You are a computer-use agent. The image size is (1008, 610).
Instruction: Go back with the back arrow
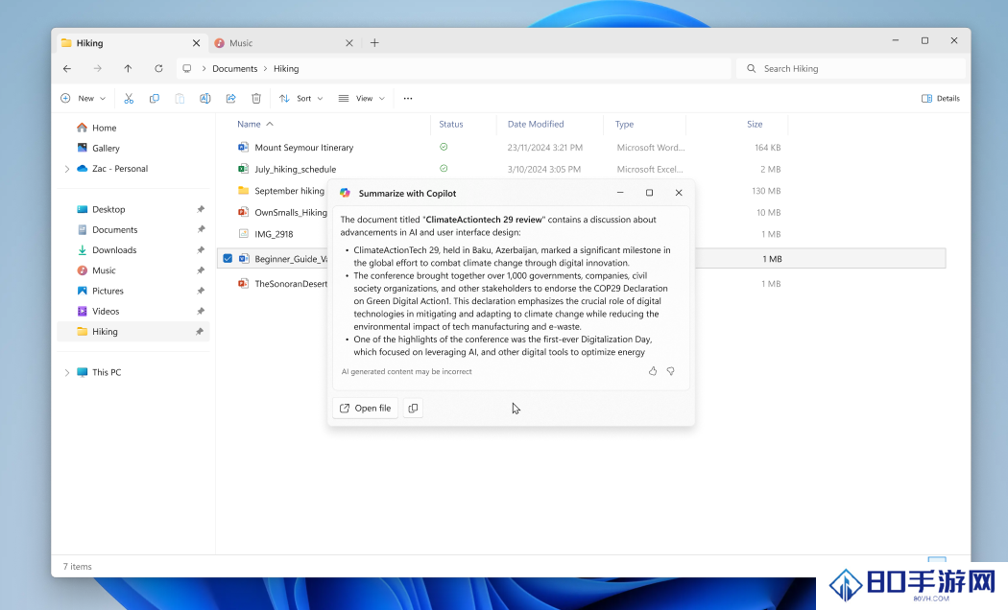pos(67,69)
